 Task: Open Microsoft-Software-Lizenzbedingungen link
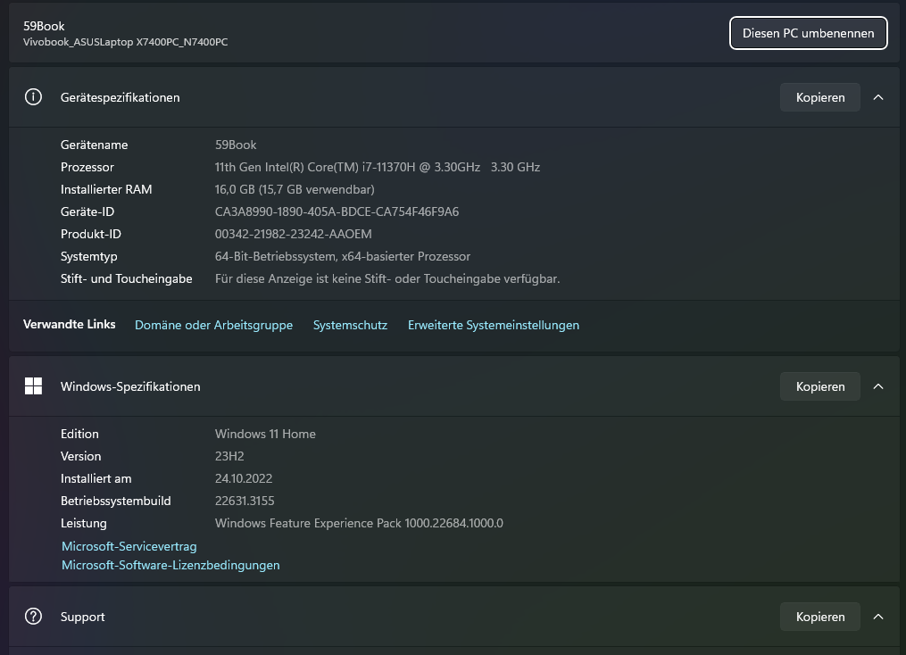coord(170,565)
